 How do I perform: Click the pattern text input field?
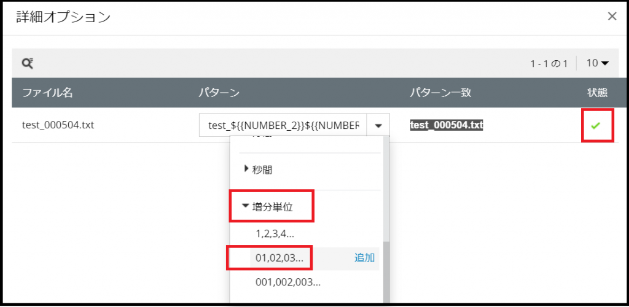pyautogui.click(x=283, y=125)
